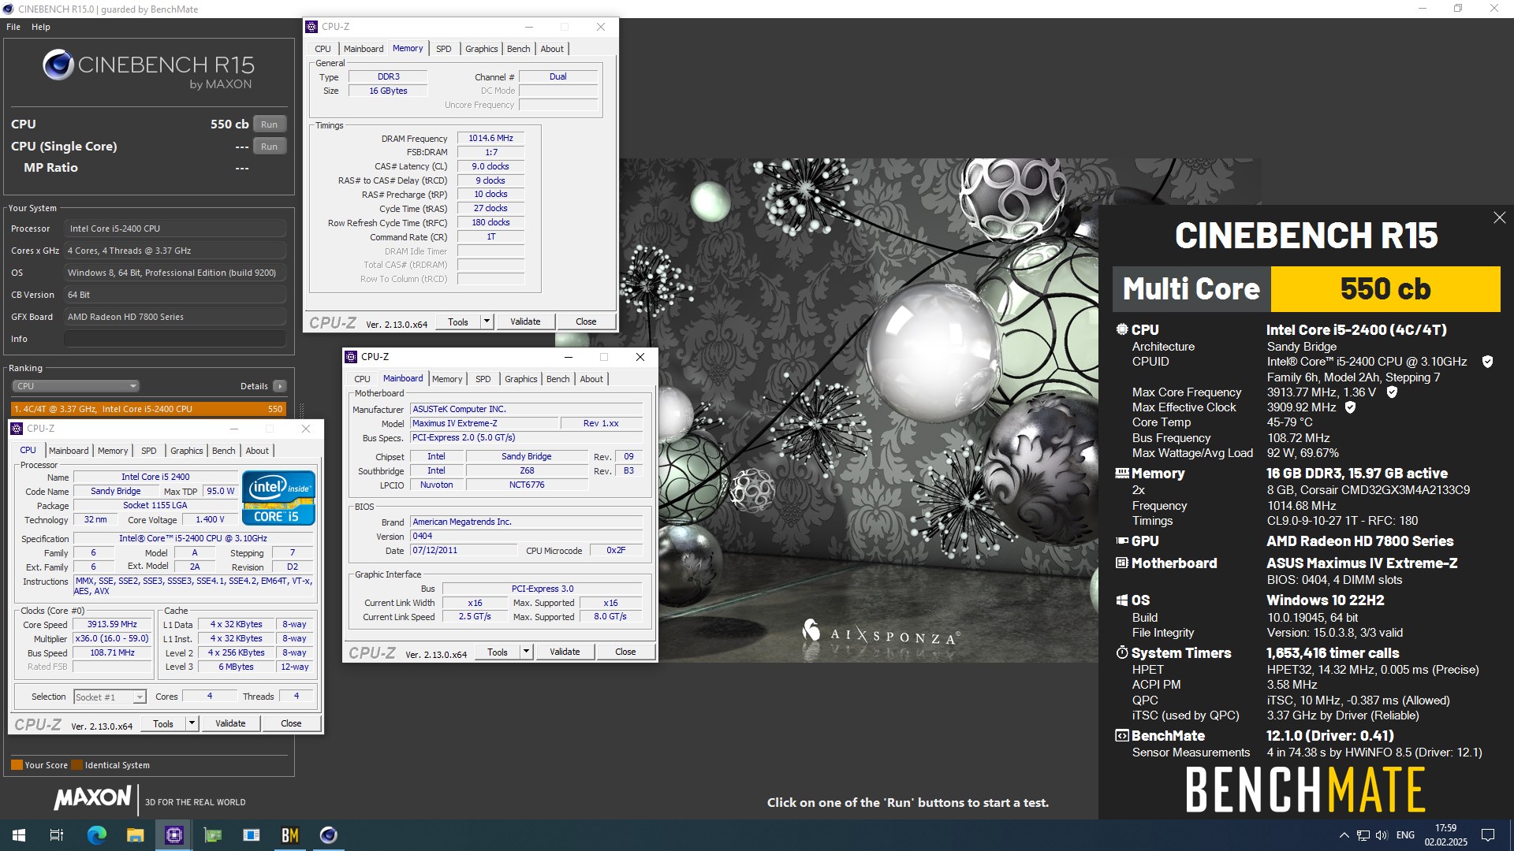Click Tools button in memory CPU-Z window

pyautogui.click(x=458, y=321)
